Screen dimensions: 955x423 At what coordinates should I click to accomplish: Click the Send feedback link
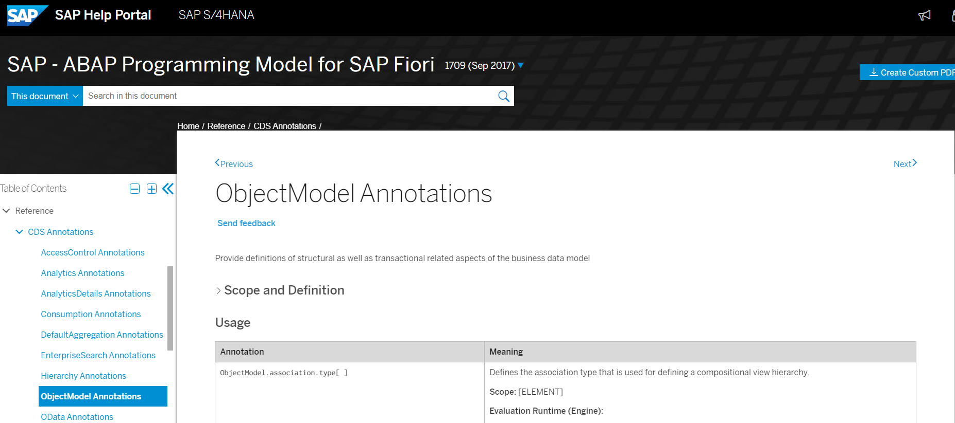[x=246, y=223]
